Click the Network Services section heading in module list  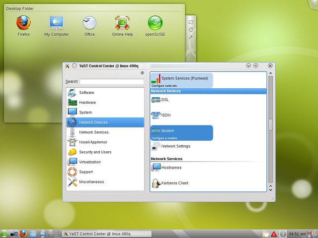(x=167, y=159)
